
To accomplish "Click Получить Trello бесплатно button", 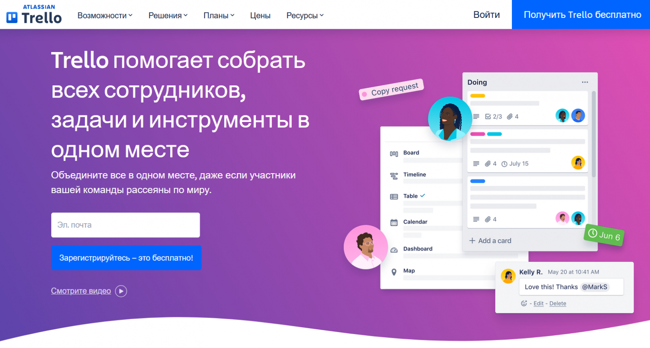I will (x=581, y=15).
